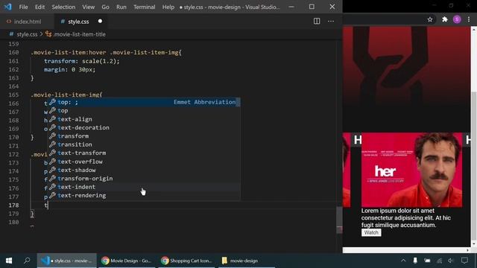Switch to the style.css tab
The width and height of the screenshot is (477, 268).
tap(78, 22)
